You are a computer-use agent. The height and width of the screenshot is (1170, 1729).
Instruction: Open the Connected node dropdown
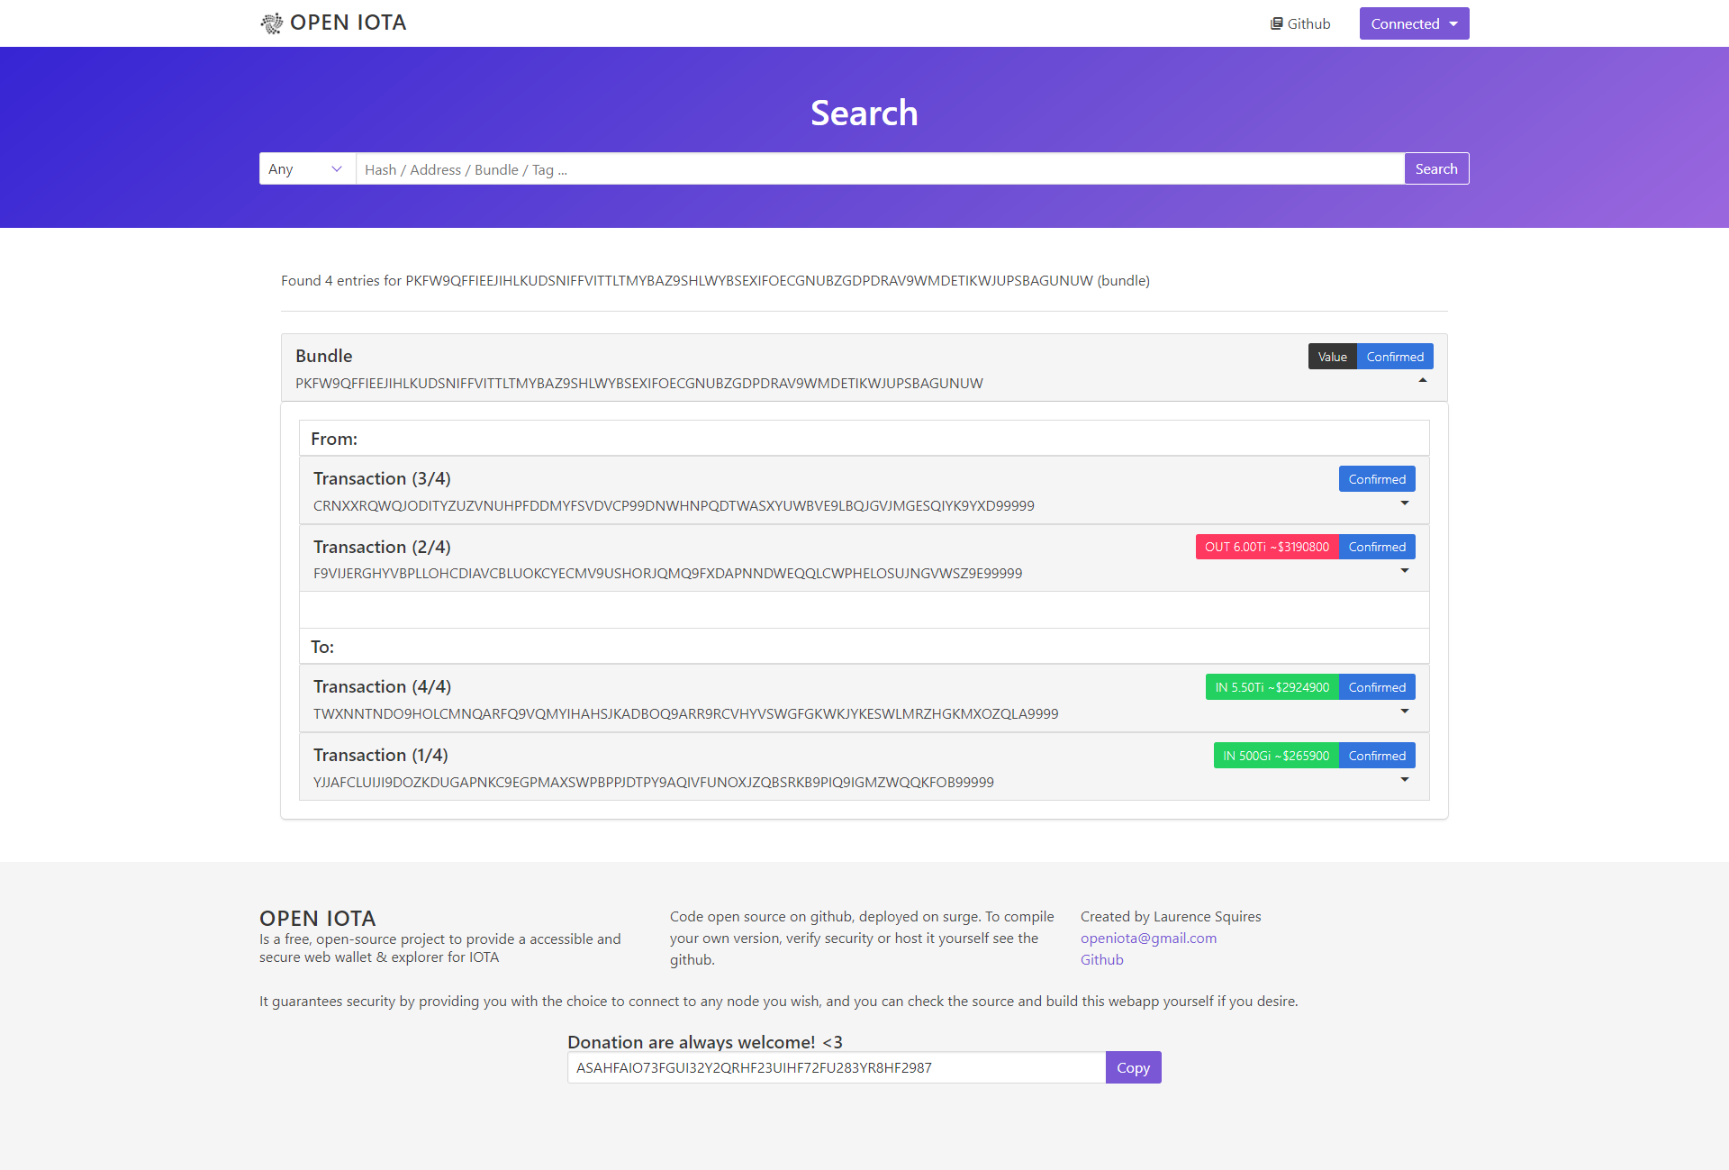click(1414, 23)
